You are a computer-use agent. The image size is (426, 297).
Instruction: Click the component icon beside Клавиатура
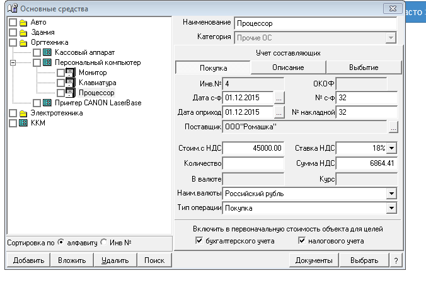point(71,83)
